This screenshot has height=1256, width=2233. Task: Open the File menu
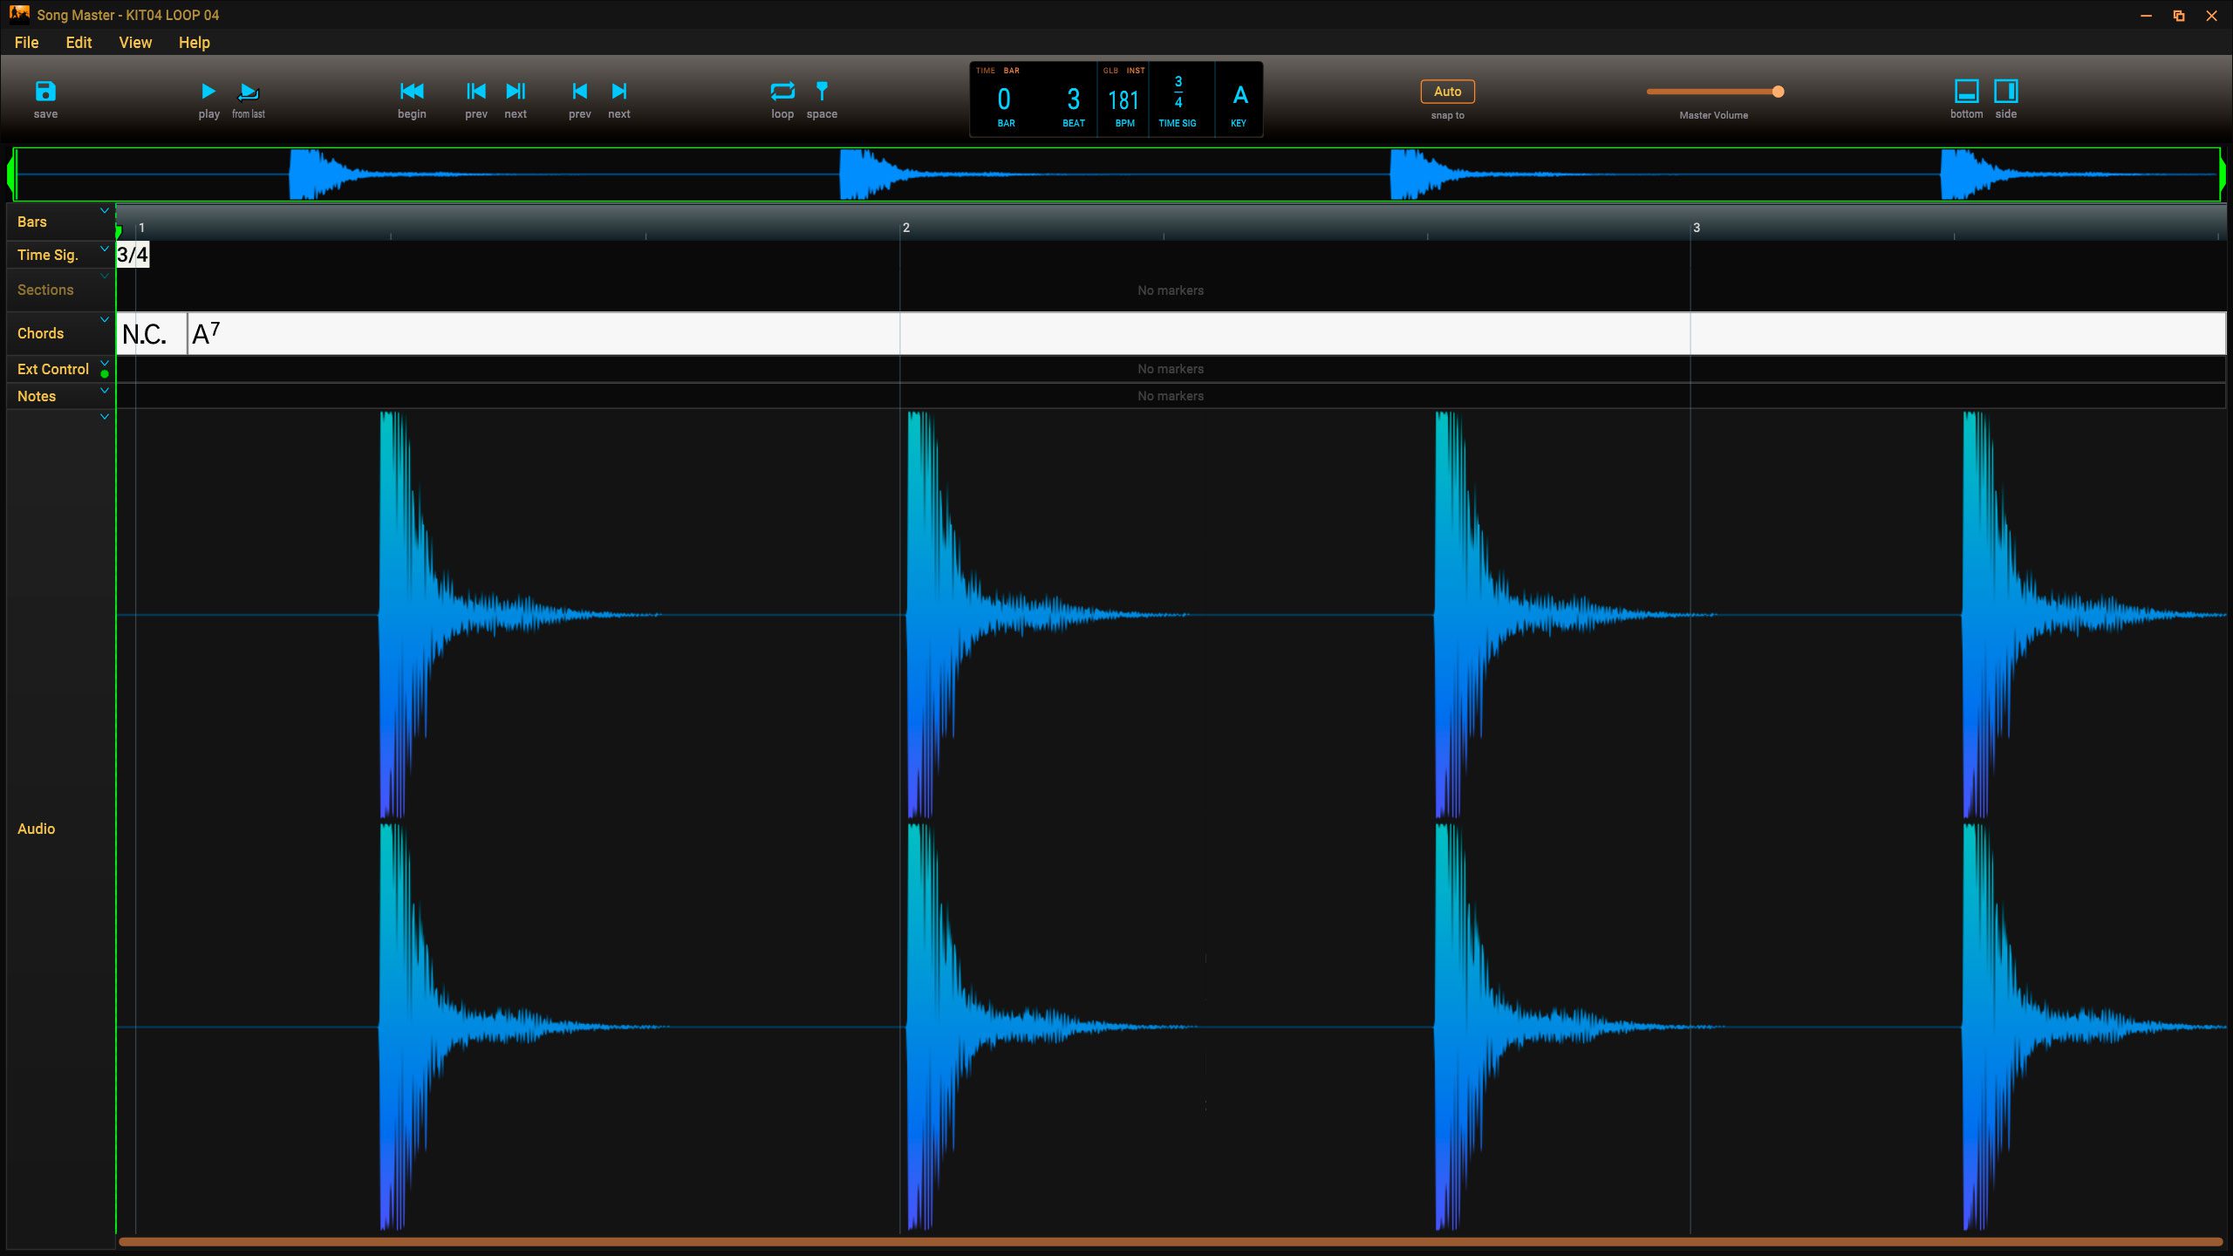tap(24, 41)
